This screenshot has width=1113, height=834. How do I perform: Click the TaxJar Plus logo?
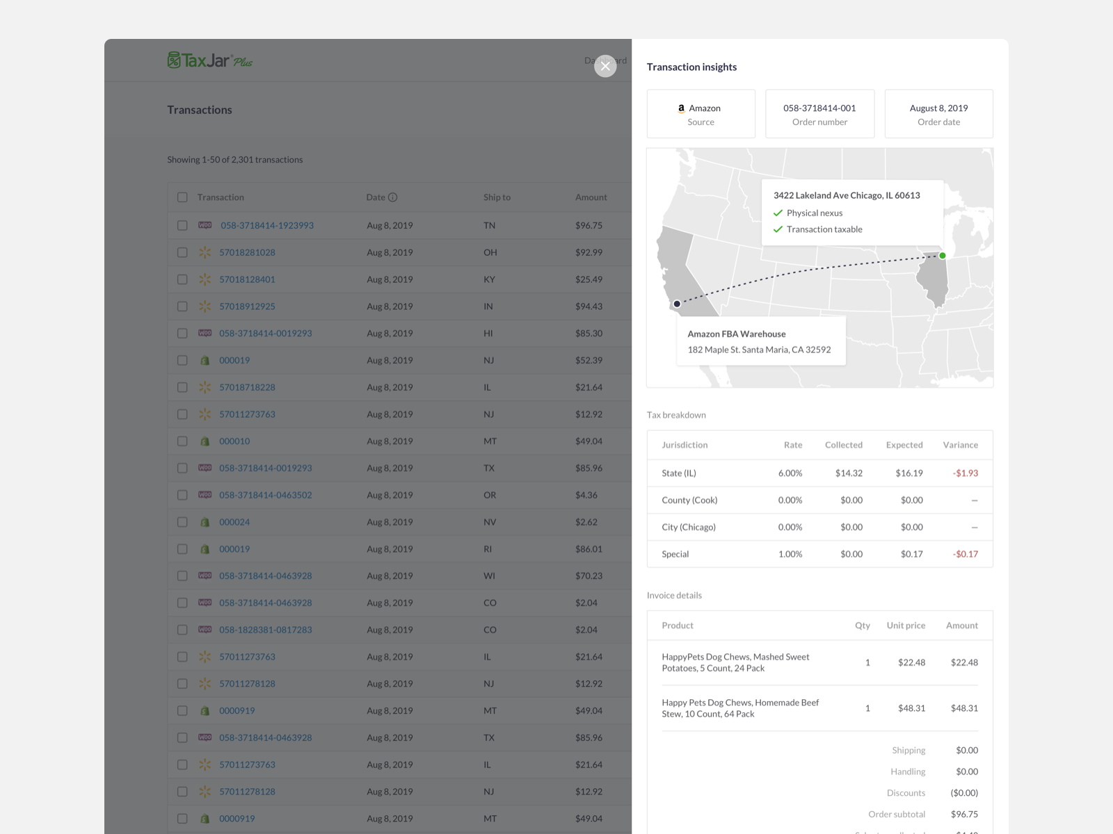209,60
